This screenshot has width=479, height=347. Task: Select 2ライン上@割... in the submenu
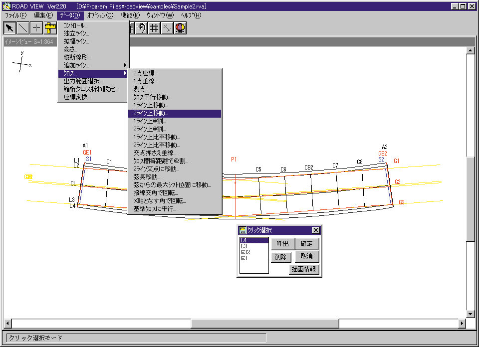pos(175,129)
